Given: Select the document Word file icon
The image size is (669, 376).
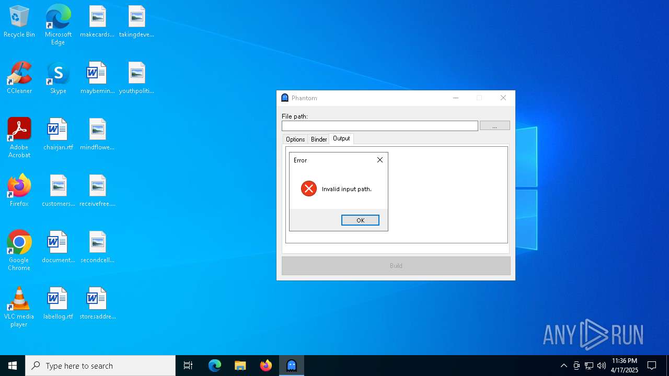Looking at the screenshot, I should [58, 248].
